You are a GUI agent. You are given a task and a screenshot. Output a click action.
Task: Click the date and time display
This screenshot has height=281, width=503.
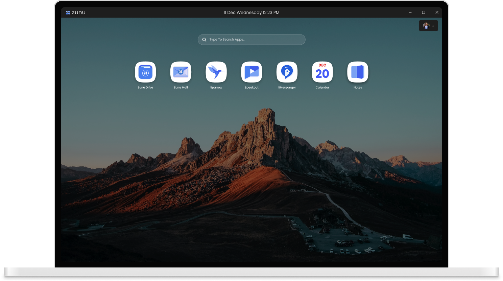coord(251,13)
